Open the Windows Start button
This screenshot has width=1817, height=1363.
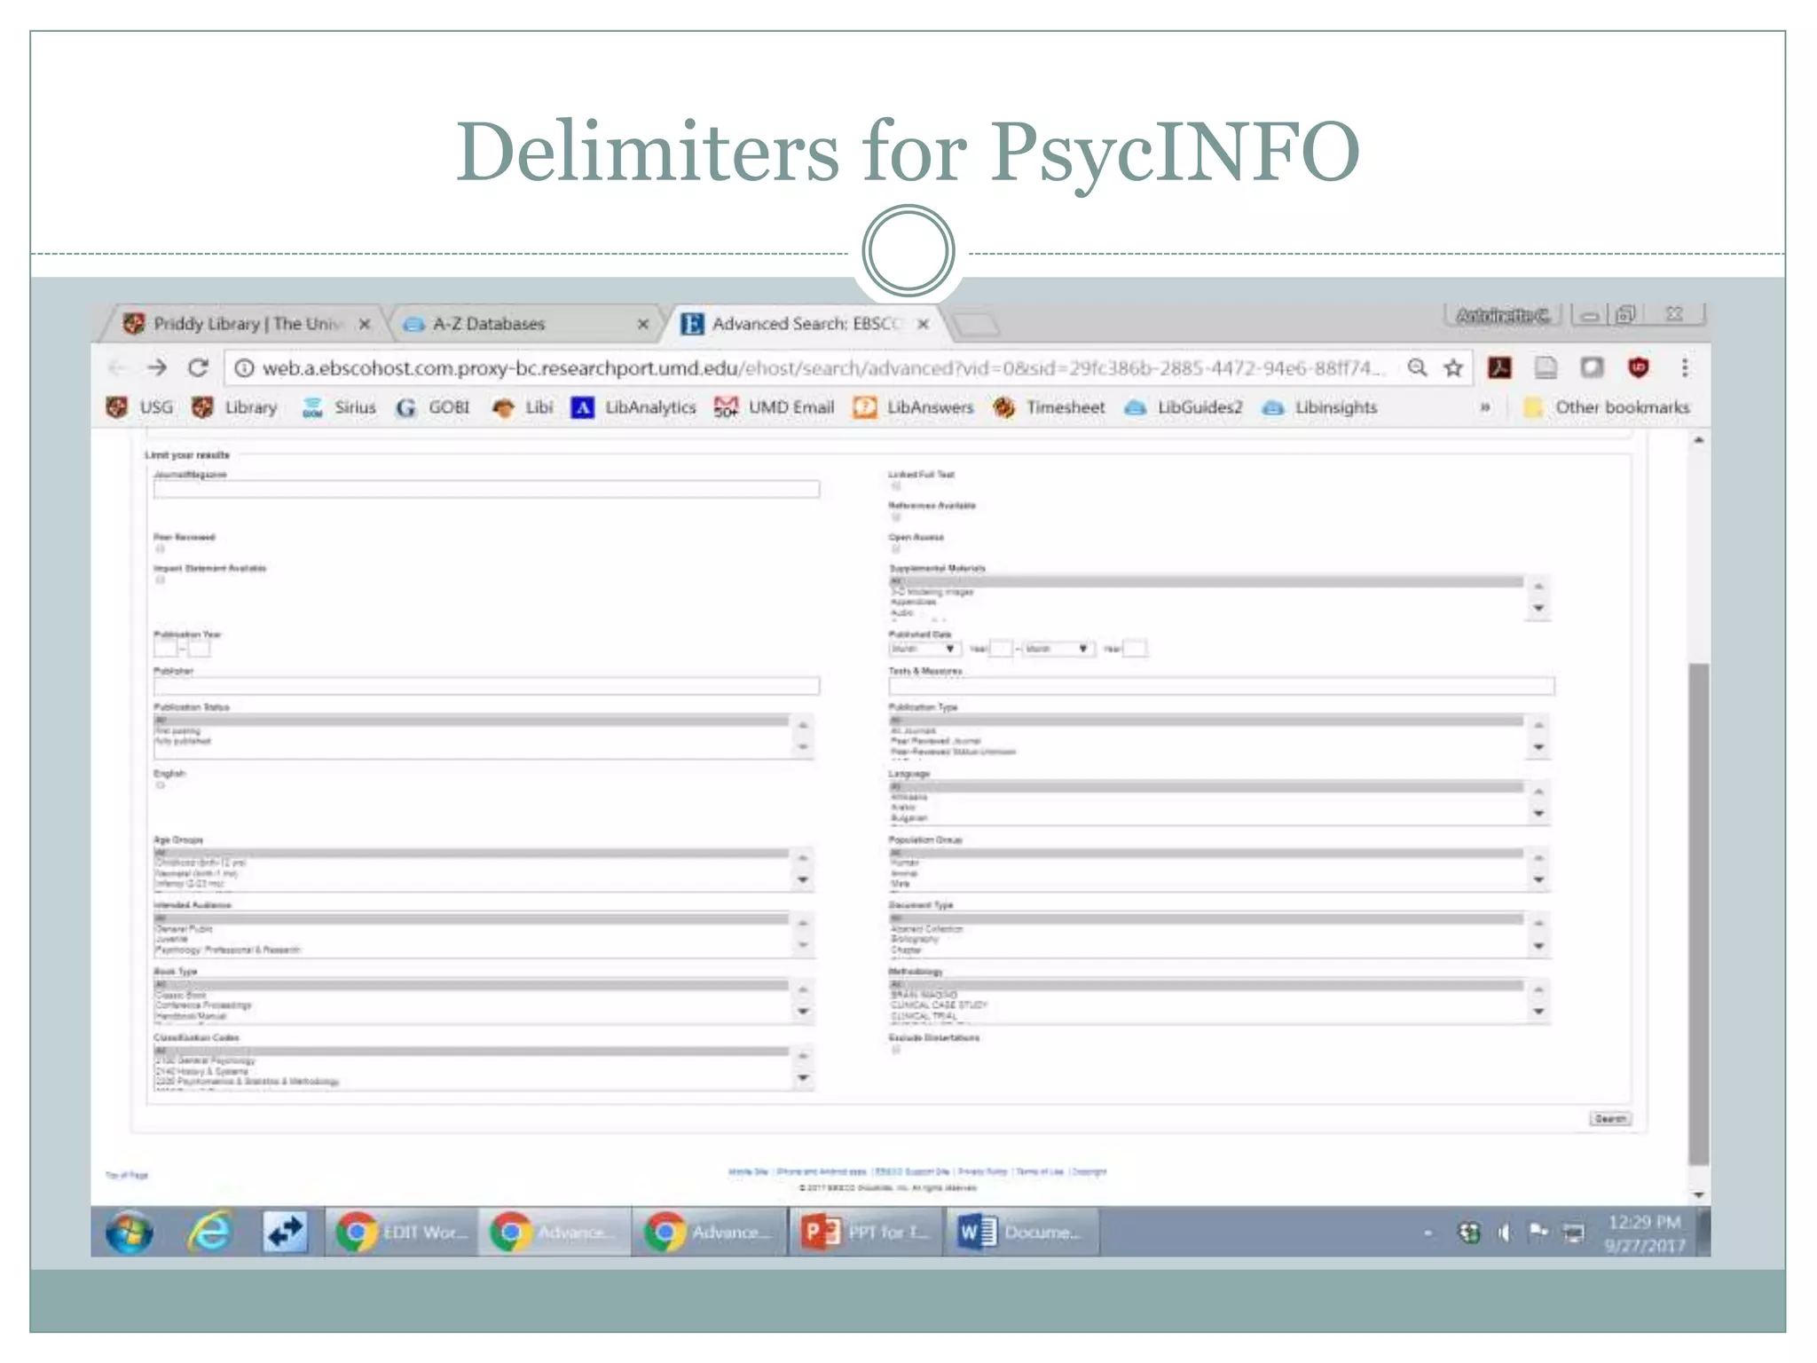coord(130,1232)
